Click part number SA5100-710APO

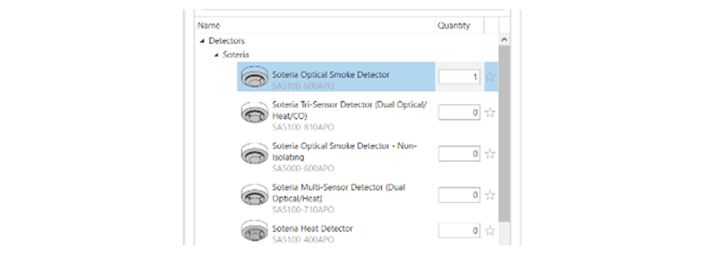[303, 210]
